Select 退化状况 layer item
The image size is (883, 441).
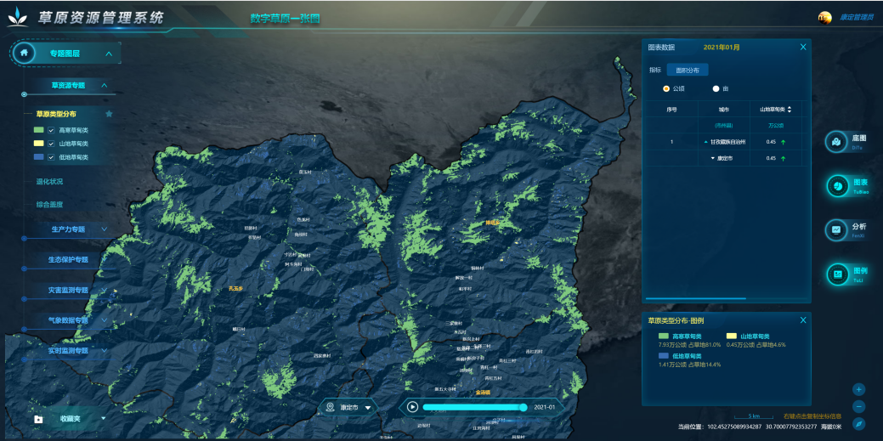tap(49, 182)
